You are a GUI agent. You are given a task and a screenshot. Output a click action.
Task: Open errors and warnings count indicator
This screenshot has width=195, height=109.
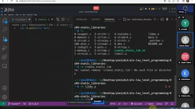(34, 104)
